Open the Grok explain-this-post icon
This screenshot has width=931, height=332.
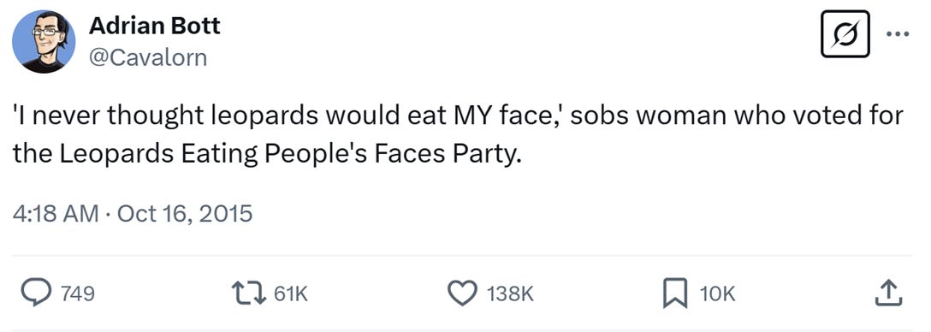845,34
